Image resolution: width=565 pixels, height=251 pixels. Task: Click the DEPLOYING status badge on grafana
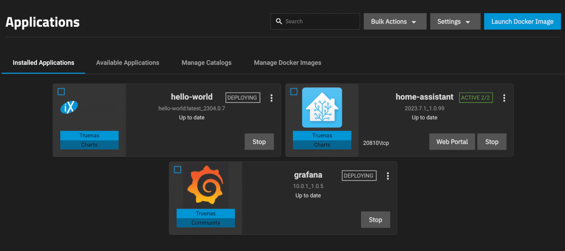[359, 176]
